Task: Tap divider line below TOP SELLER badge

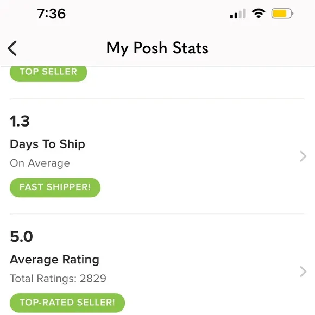Action: [x=157, y=99]
